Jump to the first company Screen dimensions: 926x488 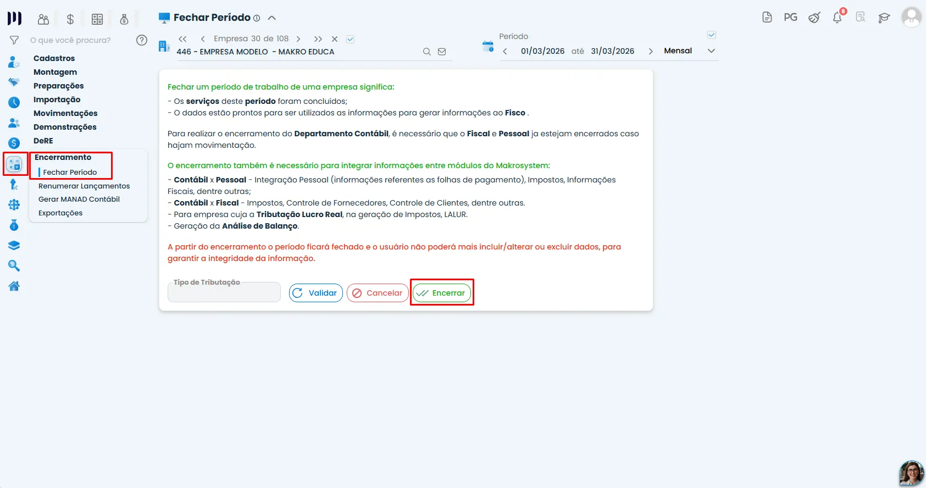click(x=183, y=39)
